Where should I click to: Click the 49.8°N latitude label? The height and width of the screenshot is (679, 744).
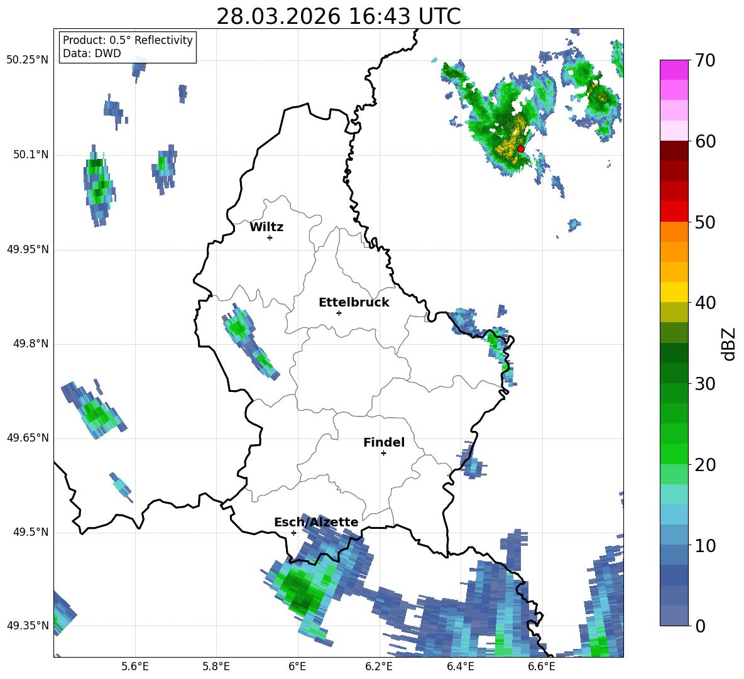(31, 344)
